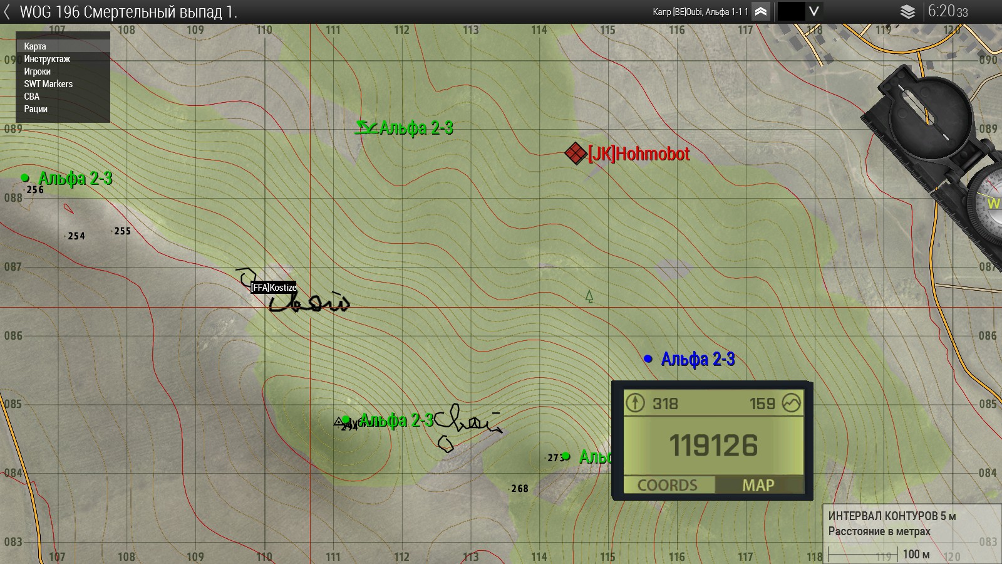This screenshot has height=564, width=1002.
Task: Select the Рации radios entry
Action: click(36, 109)
